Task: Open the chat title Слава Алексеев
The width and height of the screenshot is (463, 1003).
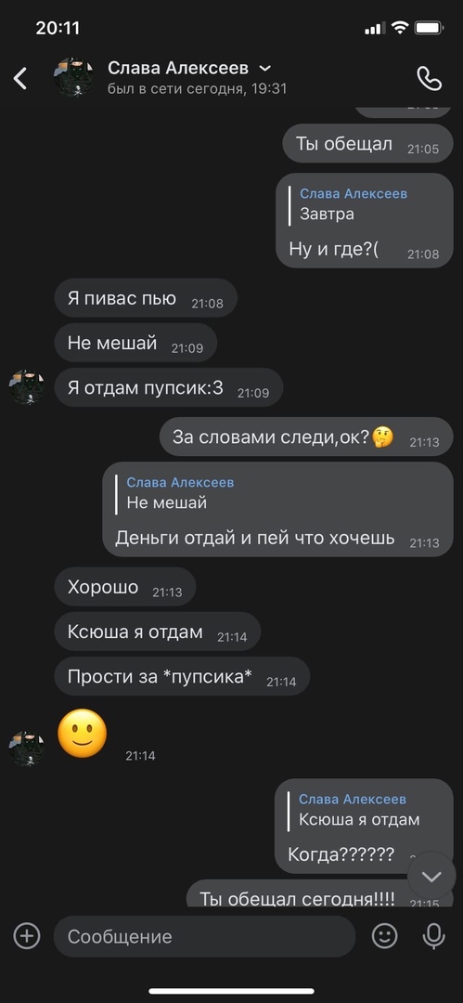Action: pyautogui.click(x=178, y=68)
